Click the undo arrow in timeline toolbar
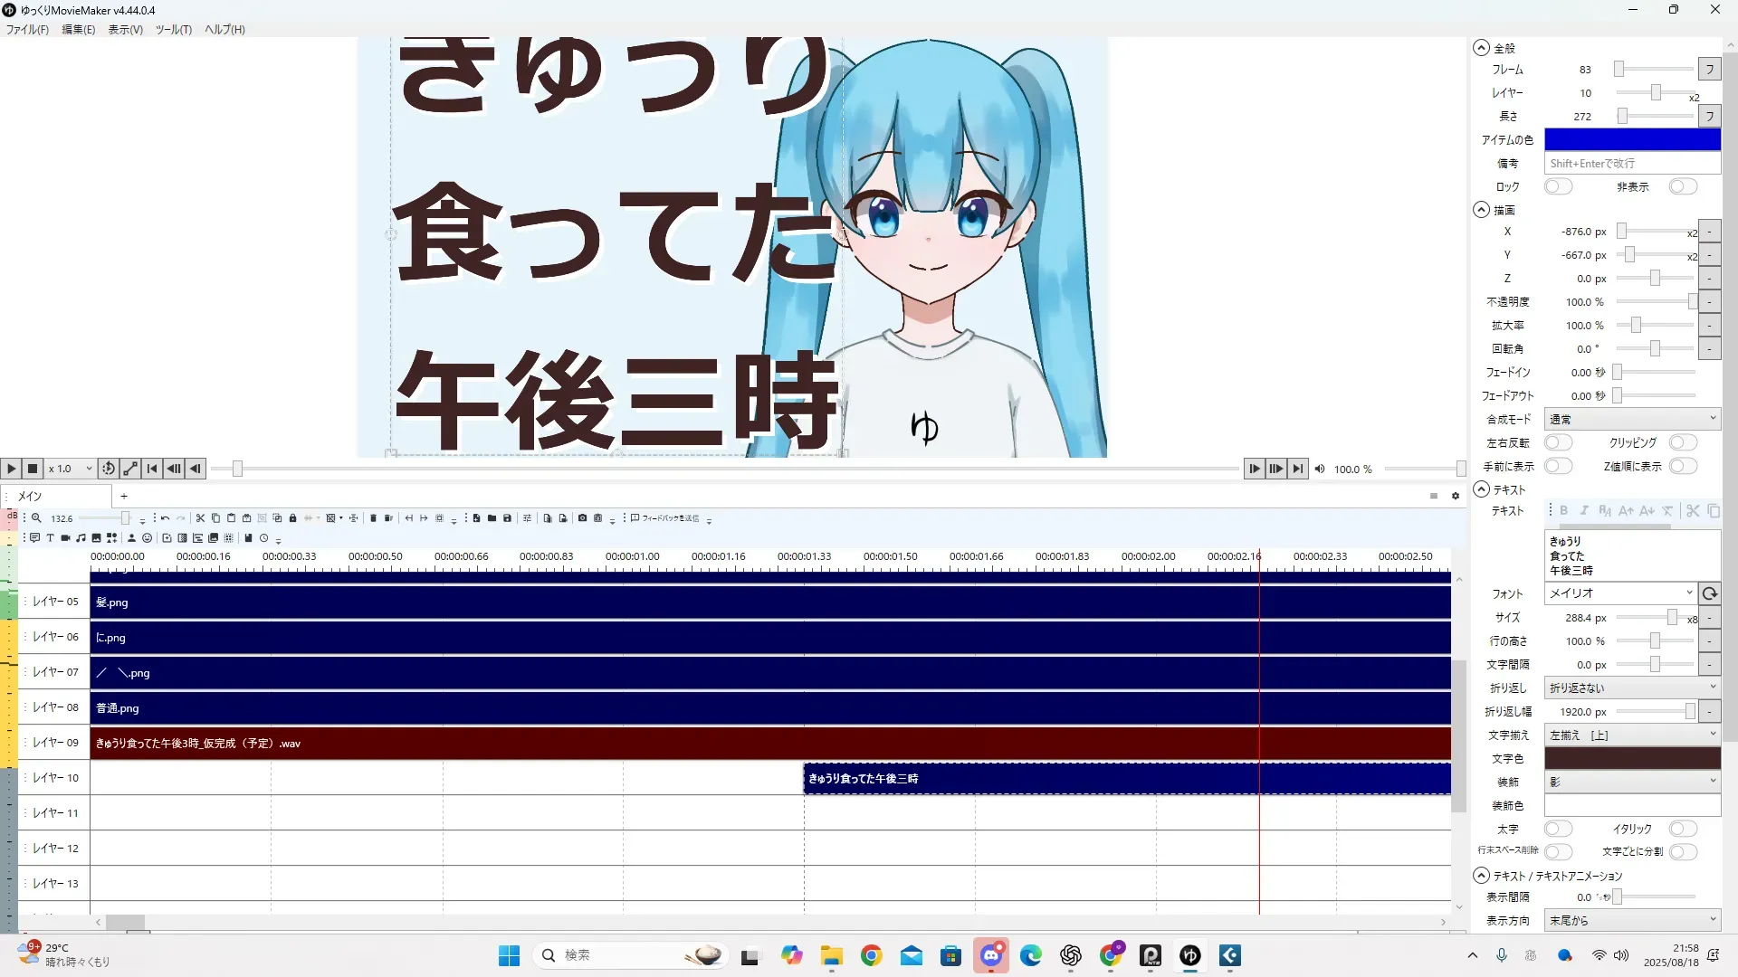The height and width of the screenshot is (977, 1738). (x=165, y=518)
